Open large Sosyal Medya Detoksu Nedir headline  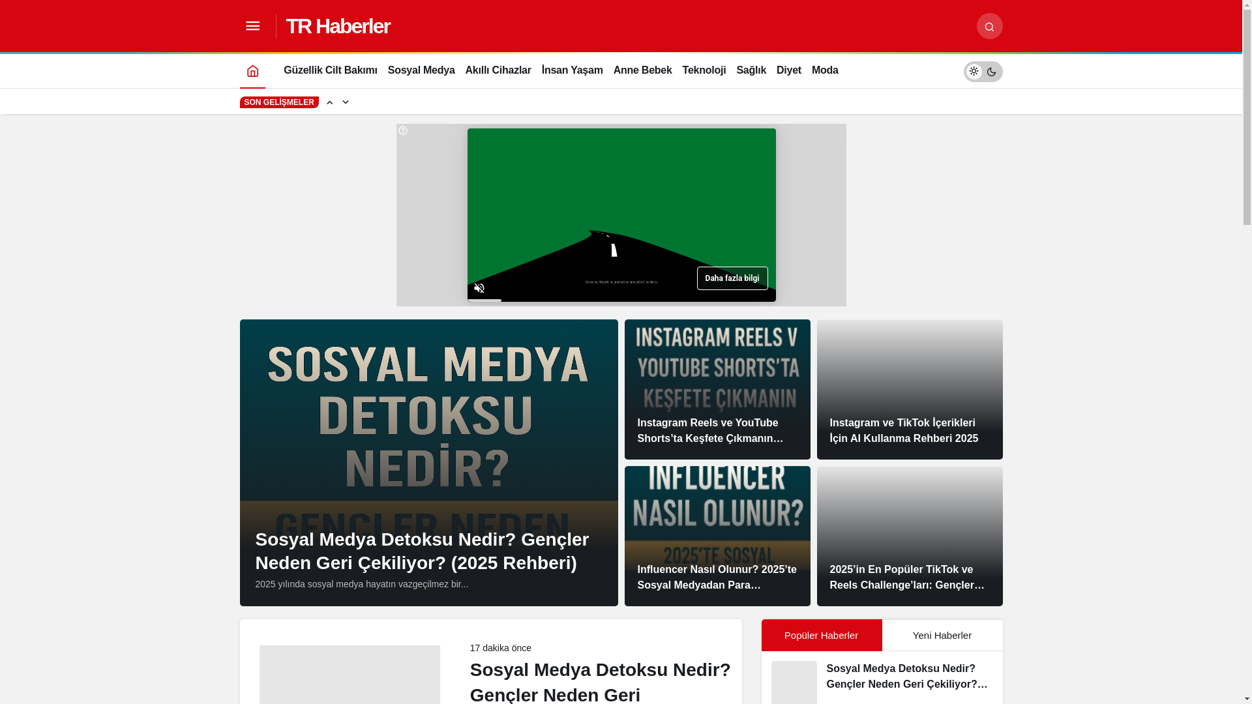pyautogui.click(x=422, y=551)
